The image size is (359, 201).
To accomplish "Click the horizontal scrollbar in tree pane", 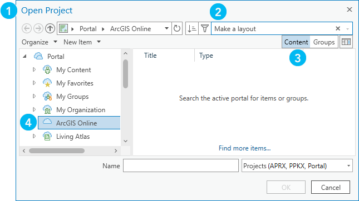I will 57,151.
